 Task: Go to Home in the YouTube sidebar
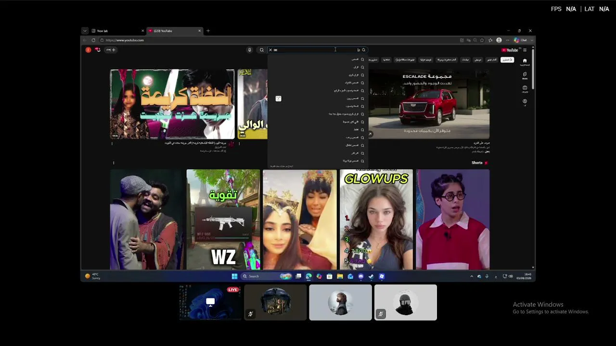click(525, 62)
